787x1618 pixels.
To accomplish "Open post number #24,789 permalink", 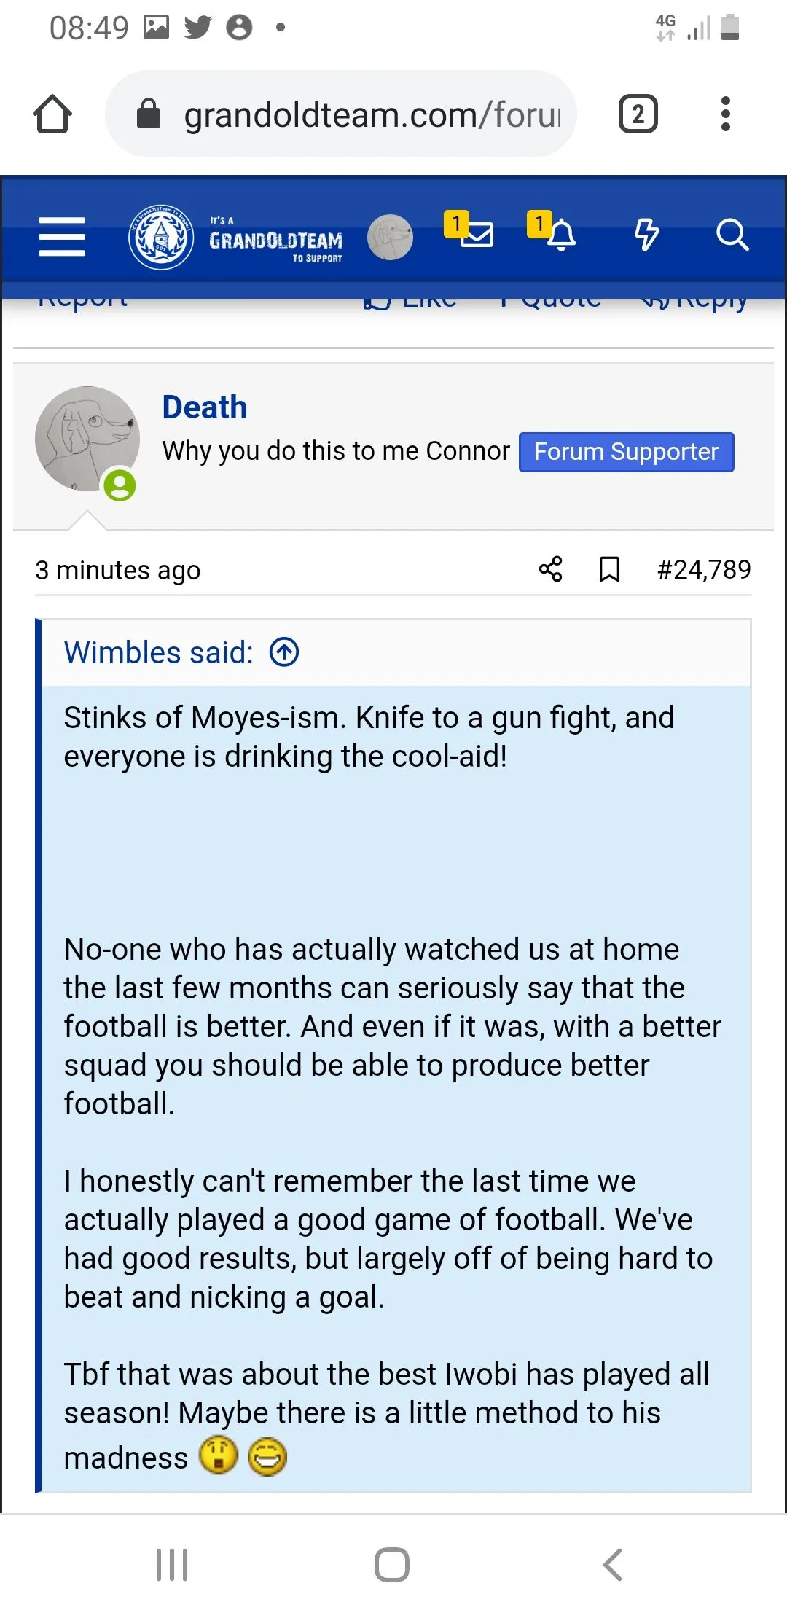I will coord(704,569).
